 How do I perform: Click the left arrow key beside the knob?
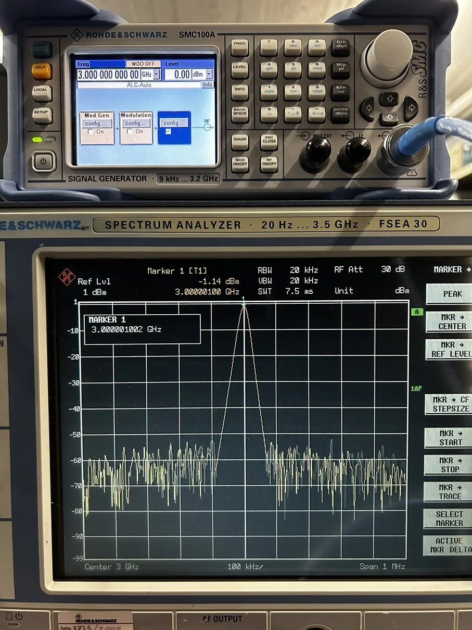367,108
